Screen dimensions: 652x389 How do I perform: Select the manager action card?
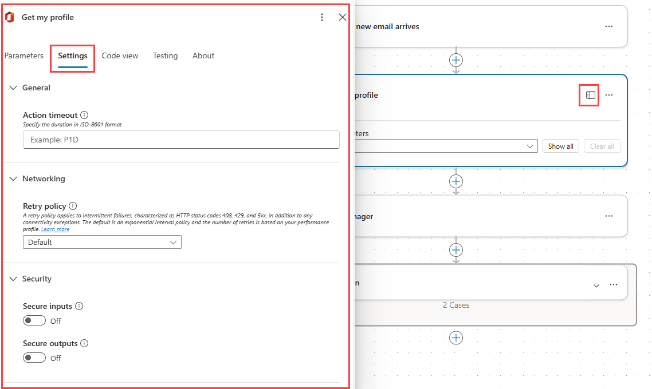coord(490,216)
